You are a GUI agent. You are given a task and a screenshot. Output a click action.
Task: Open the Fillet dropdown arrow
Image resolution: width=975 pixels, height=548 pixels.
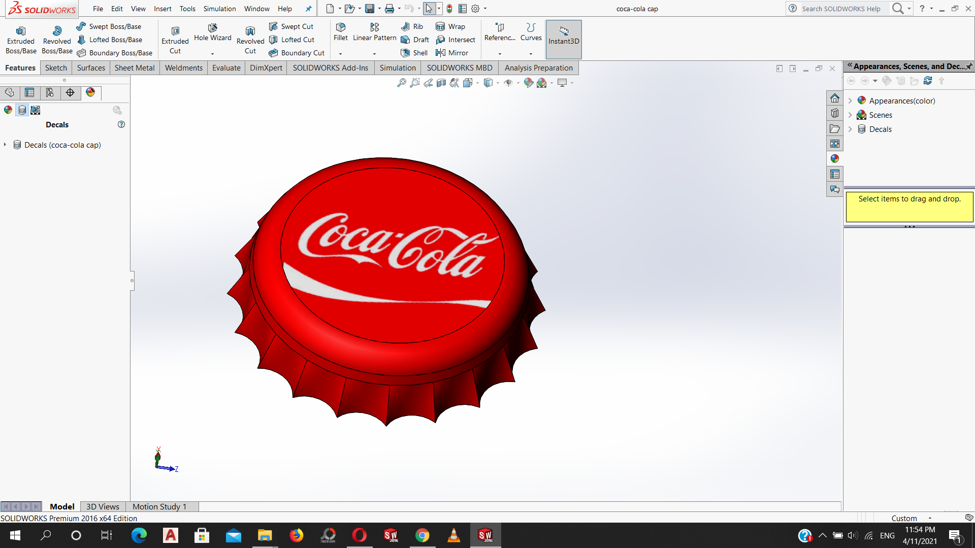click(x=340, y=53)
